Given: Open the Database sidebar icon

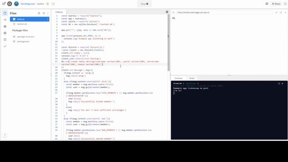Looking at the screenshot, I should (x=5, y=40).
